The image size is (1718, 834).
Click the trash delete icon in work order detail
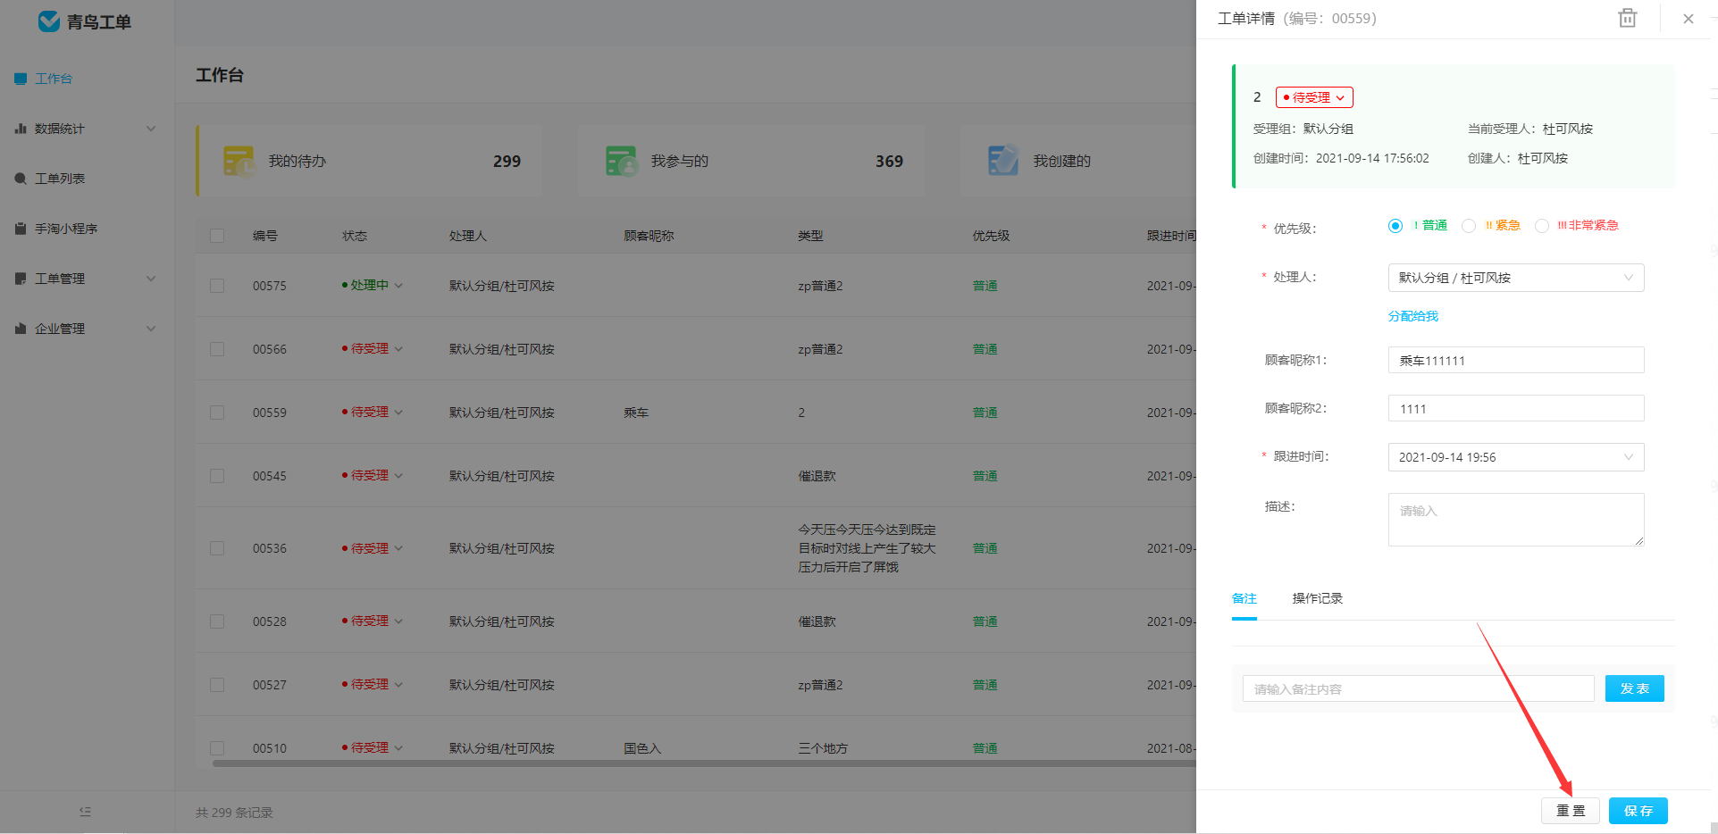coord(1627,18)
